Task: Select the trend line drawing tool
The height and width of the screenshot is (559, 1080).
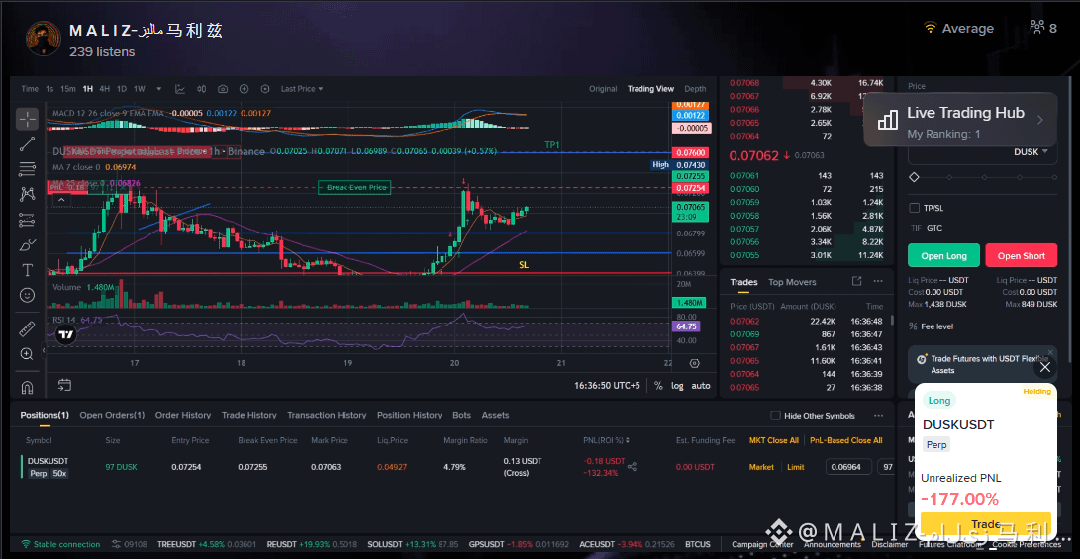Action: point(27,143)
